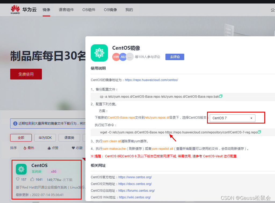Open the CentOS package card
This screenshot has width=275, height=203.
46,179
